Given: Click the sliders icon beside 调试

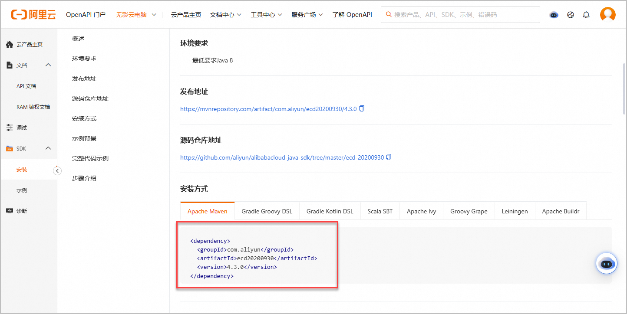Looking at the screenshot, I should pyautogui.click(x=10, y=128).
